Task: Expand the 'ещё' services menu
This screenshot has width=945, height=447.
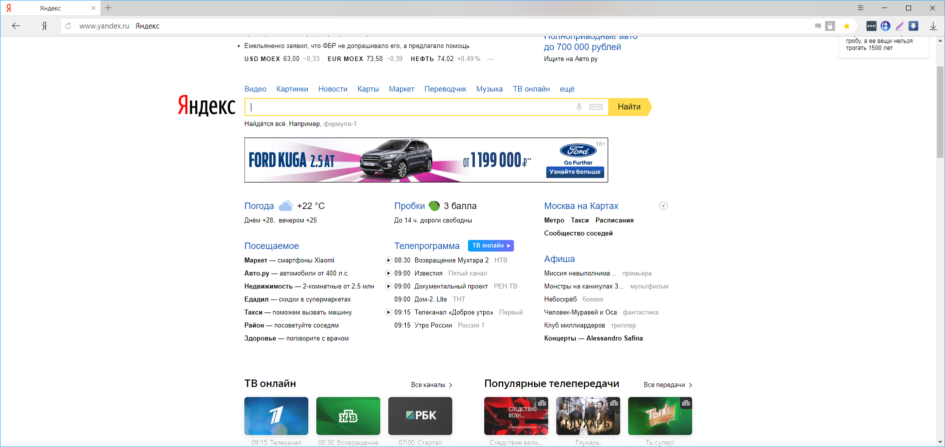Action: (567, 89)
